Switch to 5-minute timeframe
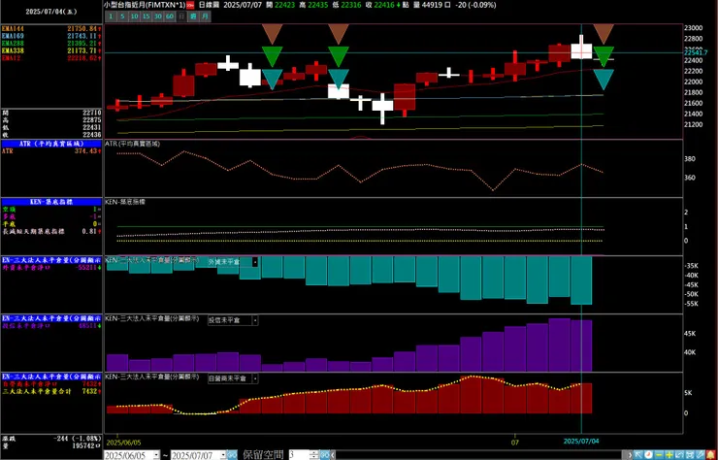Screen dimensions: 718x460 [122, 16]
